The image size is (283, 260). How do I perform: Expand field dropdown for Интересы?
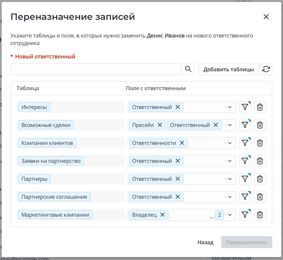230,107
